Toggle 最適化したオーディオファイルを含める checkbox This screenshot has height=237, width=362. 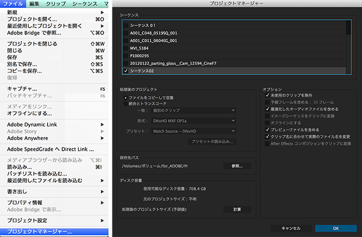click(268, 109)
